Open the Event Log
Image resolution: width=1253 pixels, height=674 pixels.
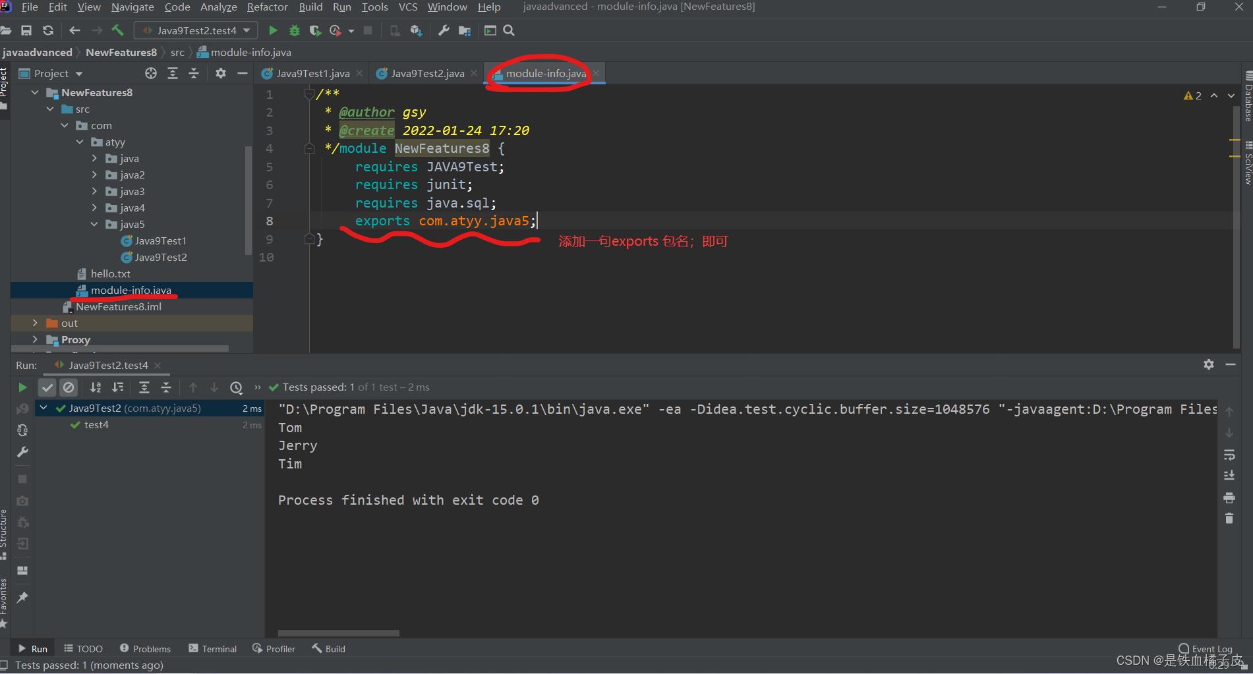(x=1206, y=648)
